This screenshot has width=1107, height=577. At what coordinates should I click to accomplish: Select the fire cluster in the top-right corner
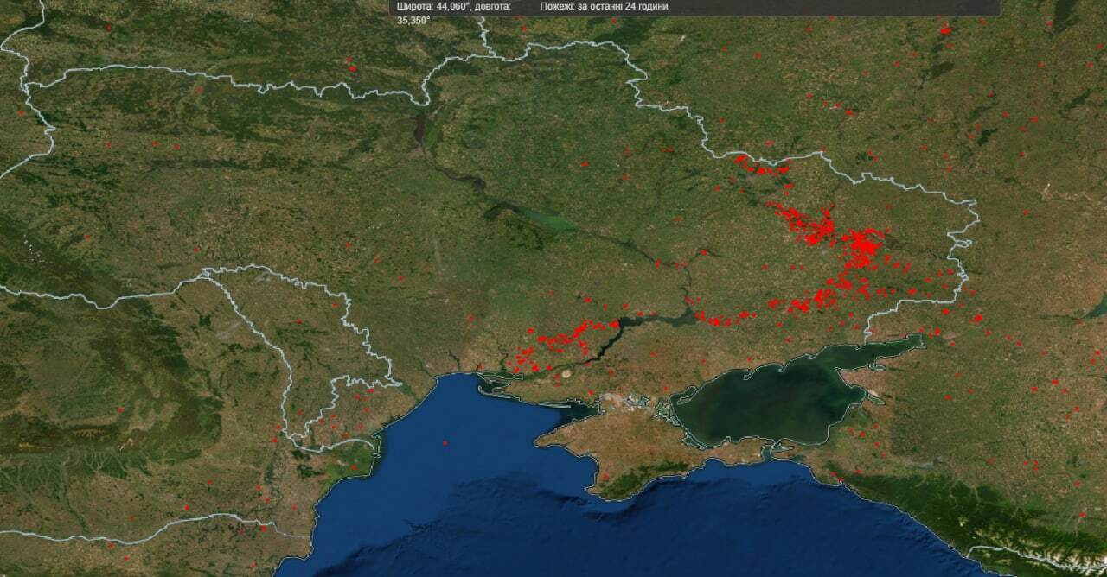944,30
